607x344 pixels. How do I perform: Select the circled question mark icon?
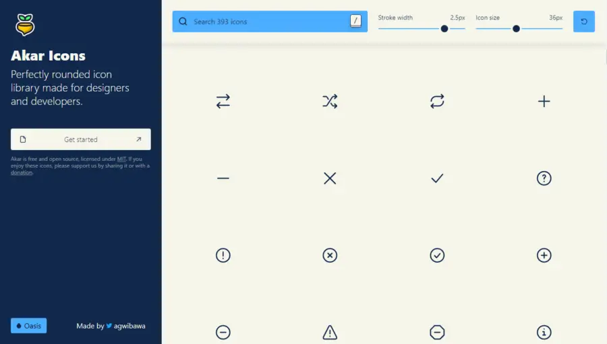[544, 178]
